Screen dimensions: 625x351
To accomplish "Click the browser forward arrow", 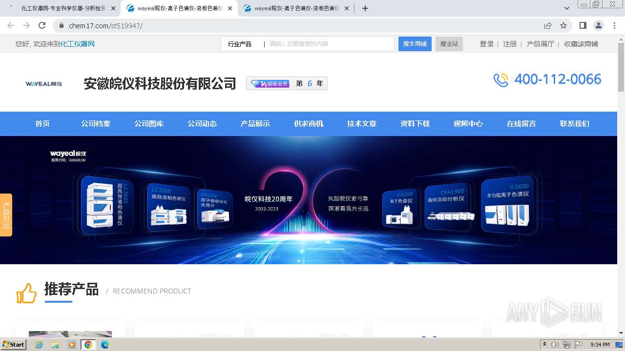I will pyautogui.click(x=26, y=25).
